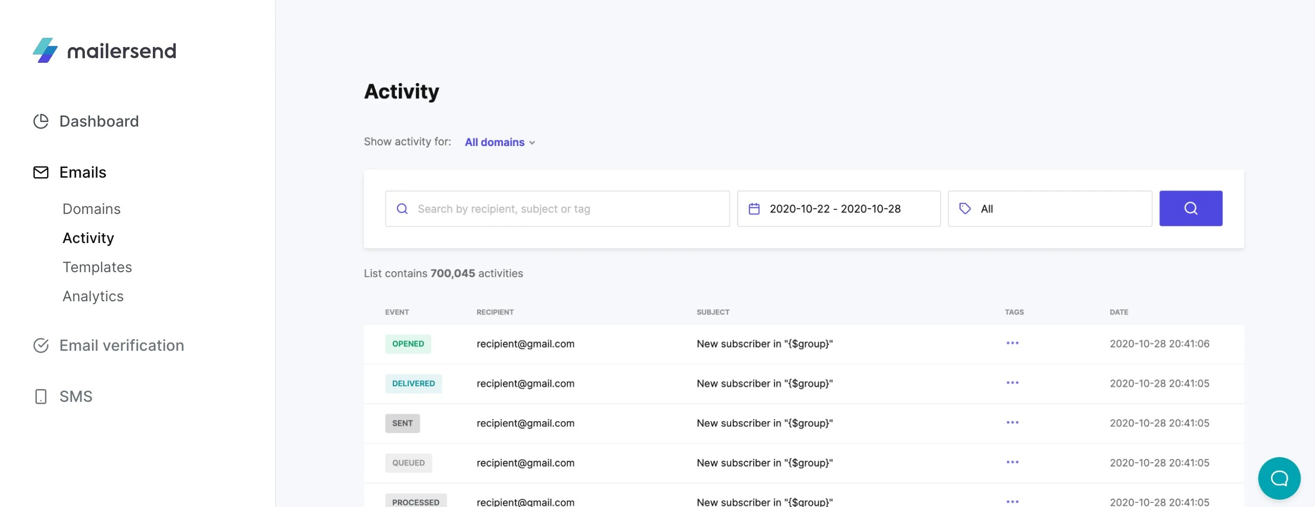This screenshot has height=507, width=1315.
Task: Open the live chat support bubble
Action: click(1279, 478)
